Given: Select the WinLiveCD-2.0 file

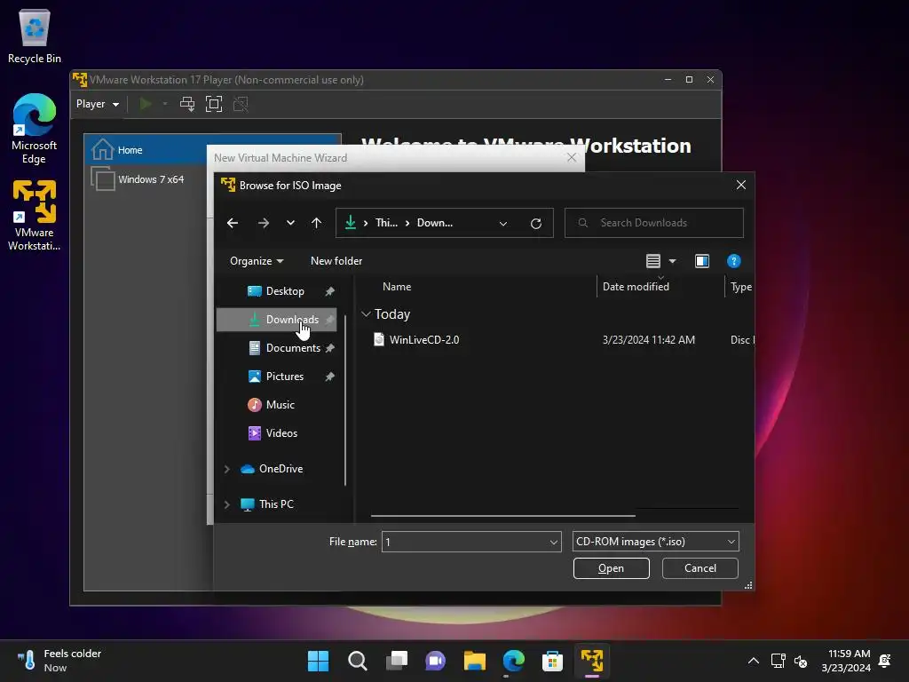Looking at the screenshot, I should [x=423, y=340].
